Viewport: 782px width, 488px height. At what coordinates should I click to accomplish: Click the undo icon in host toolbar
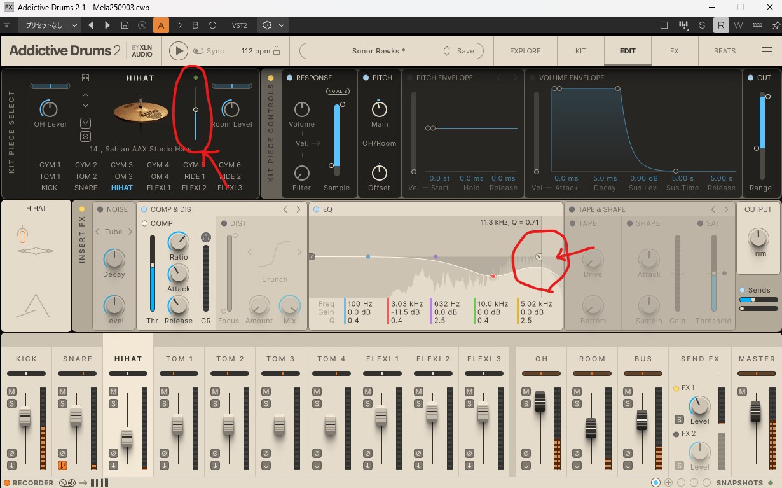coord(212,25)
